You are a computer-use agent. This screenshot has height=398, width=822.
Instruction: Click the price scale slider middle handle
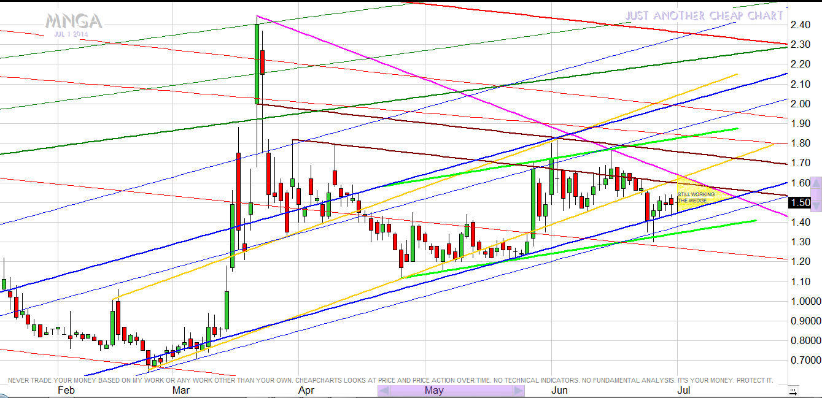tap(816, 194)
